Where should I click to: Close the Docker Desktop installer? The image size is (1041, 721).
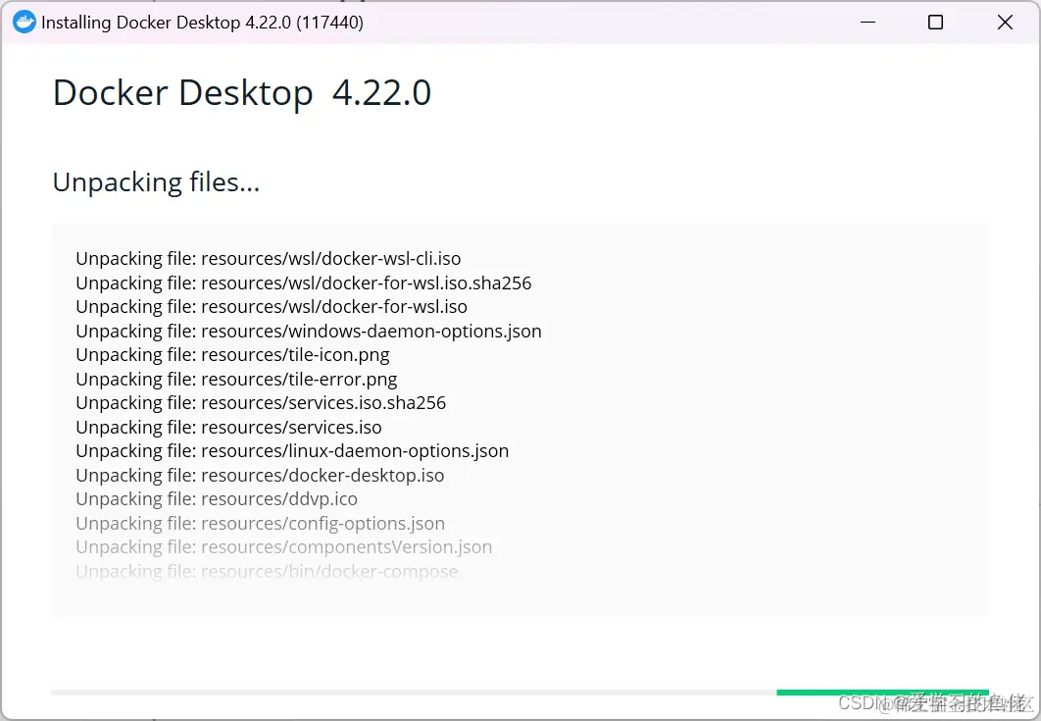(x=1005, y=22)
